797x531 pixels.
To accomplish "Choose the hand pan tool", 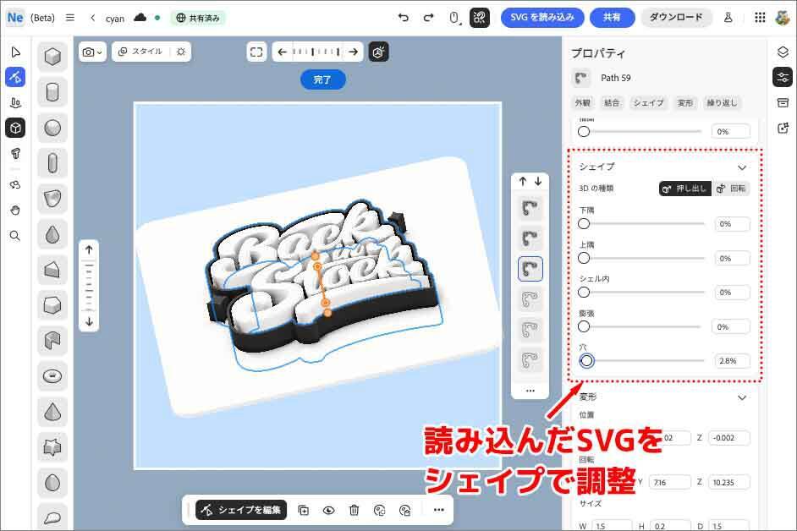I will coord(15,210).
